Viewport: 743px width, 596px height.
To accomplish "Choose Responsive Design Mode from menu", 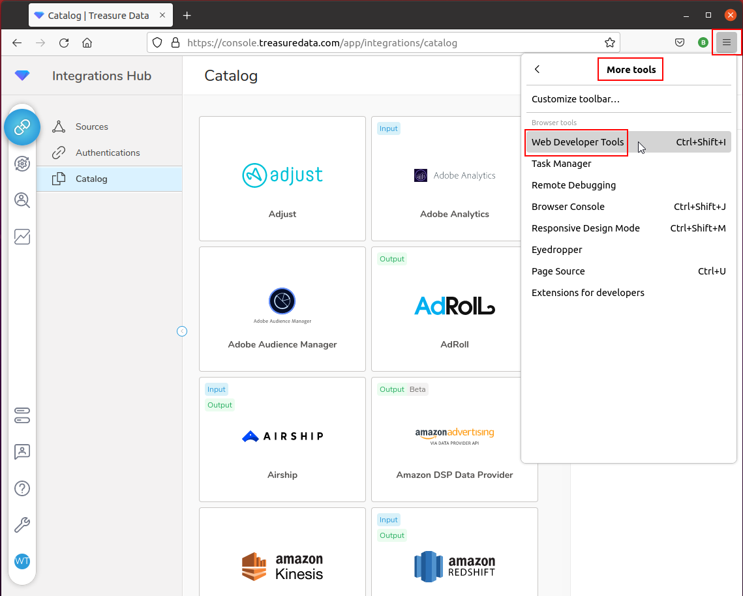I will click(585, 228).
